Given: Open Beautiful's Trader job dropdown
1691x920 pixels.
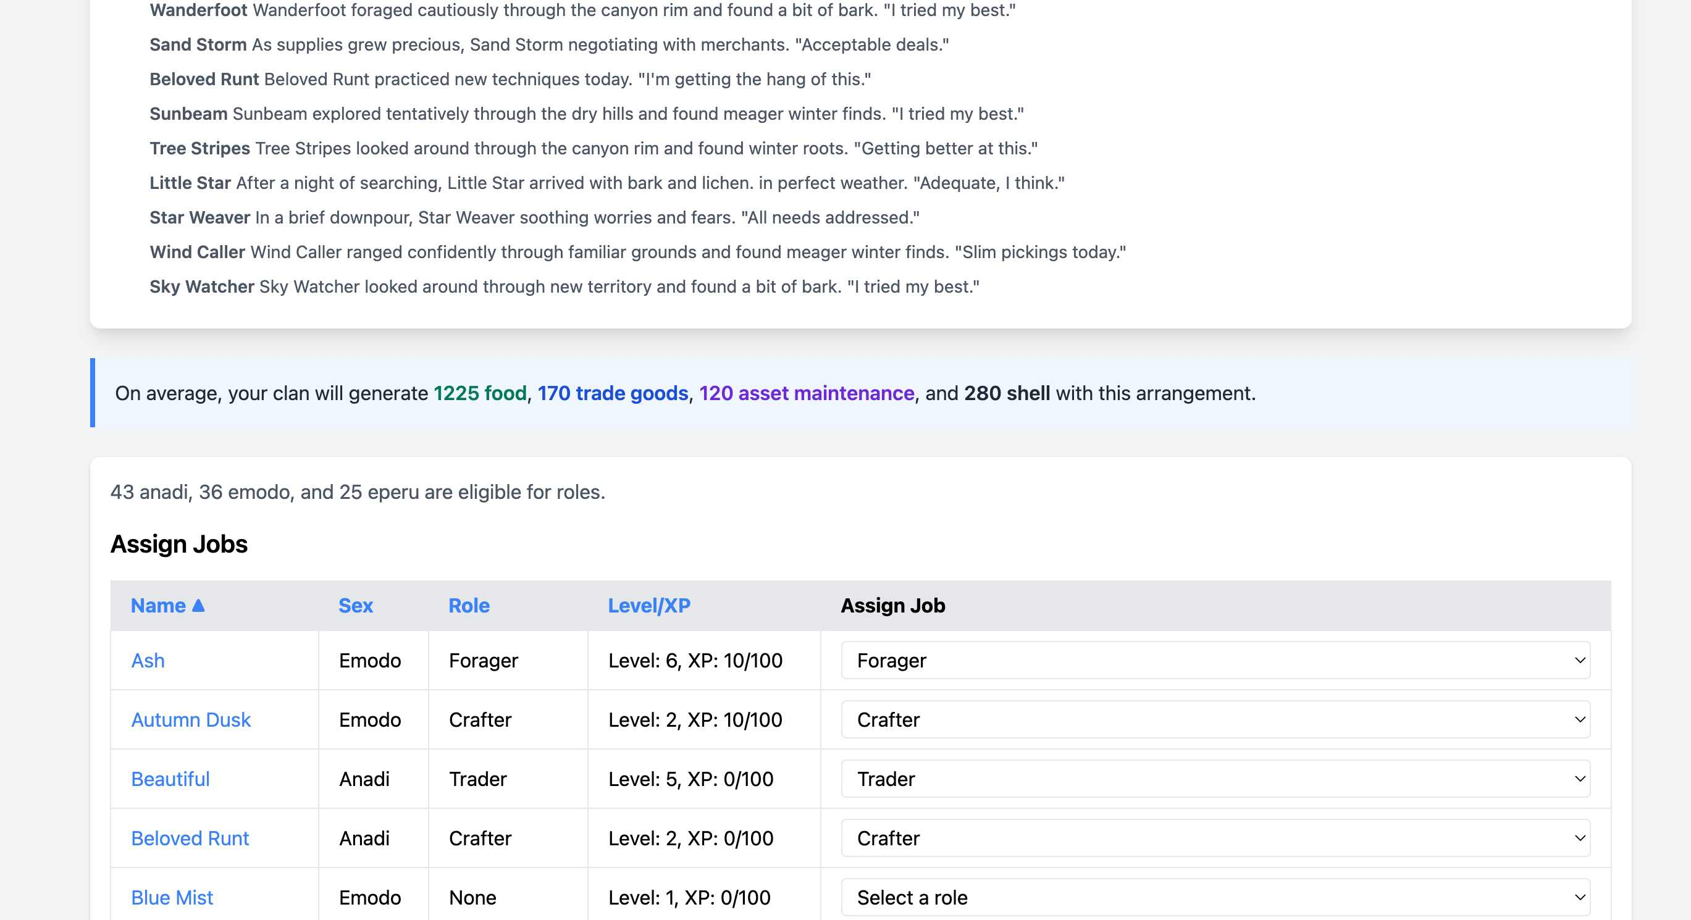Looking at the screenshot, I should [x=1214, y=778].
